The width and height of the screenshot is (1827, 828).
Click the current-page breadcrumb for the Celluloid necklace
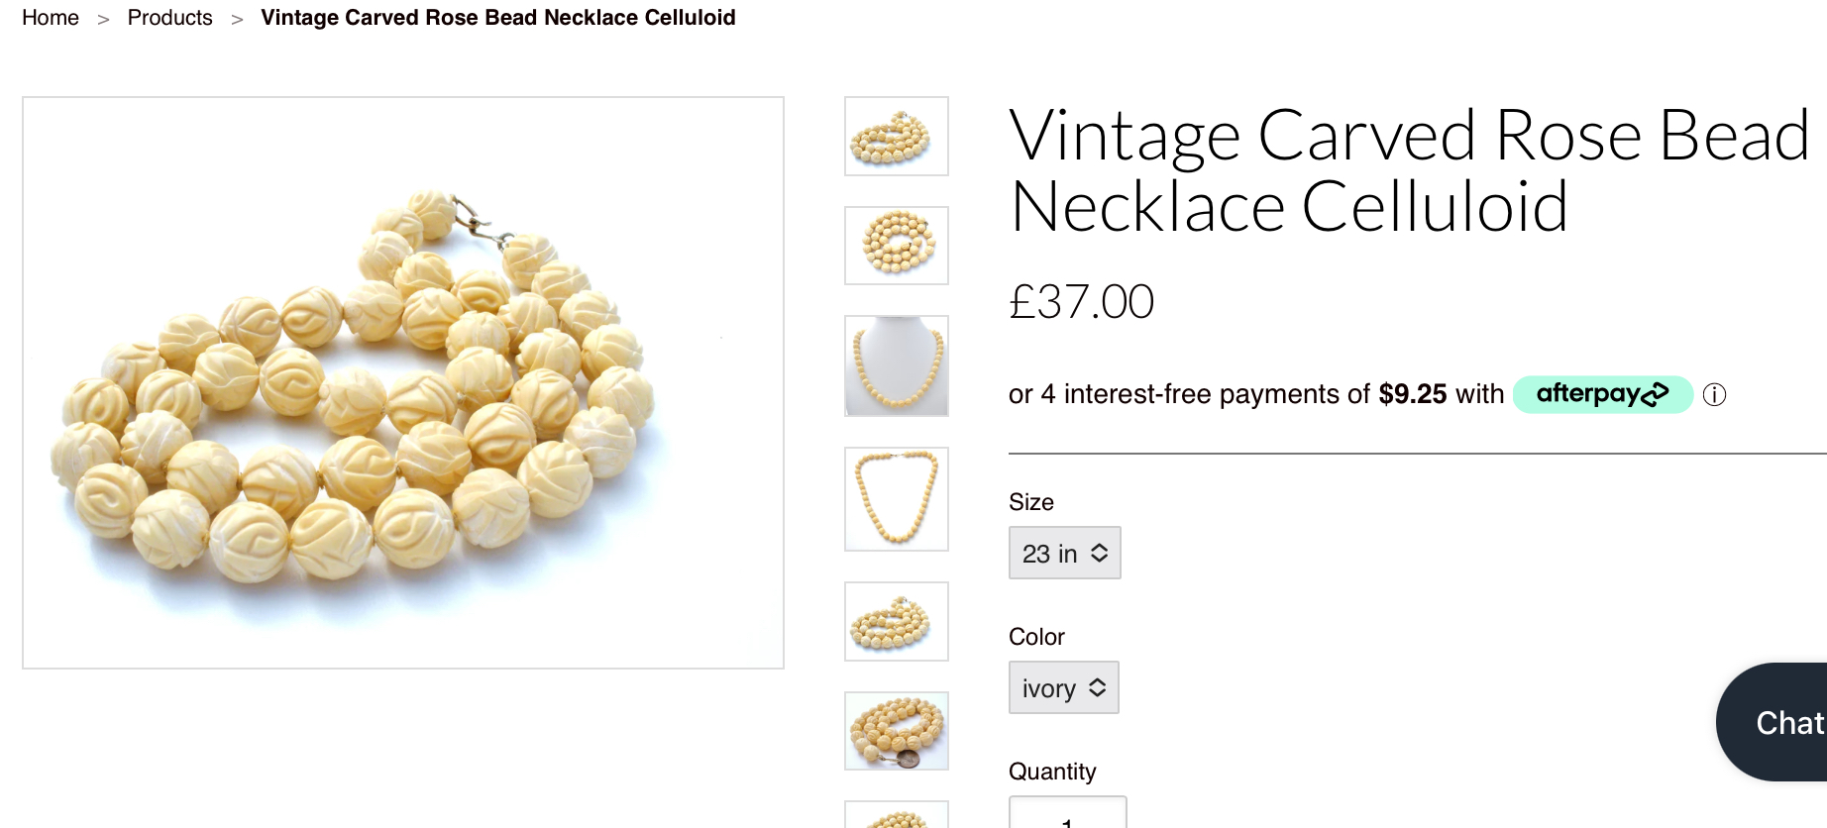click(x=497, y=18)
